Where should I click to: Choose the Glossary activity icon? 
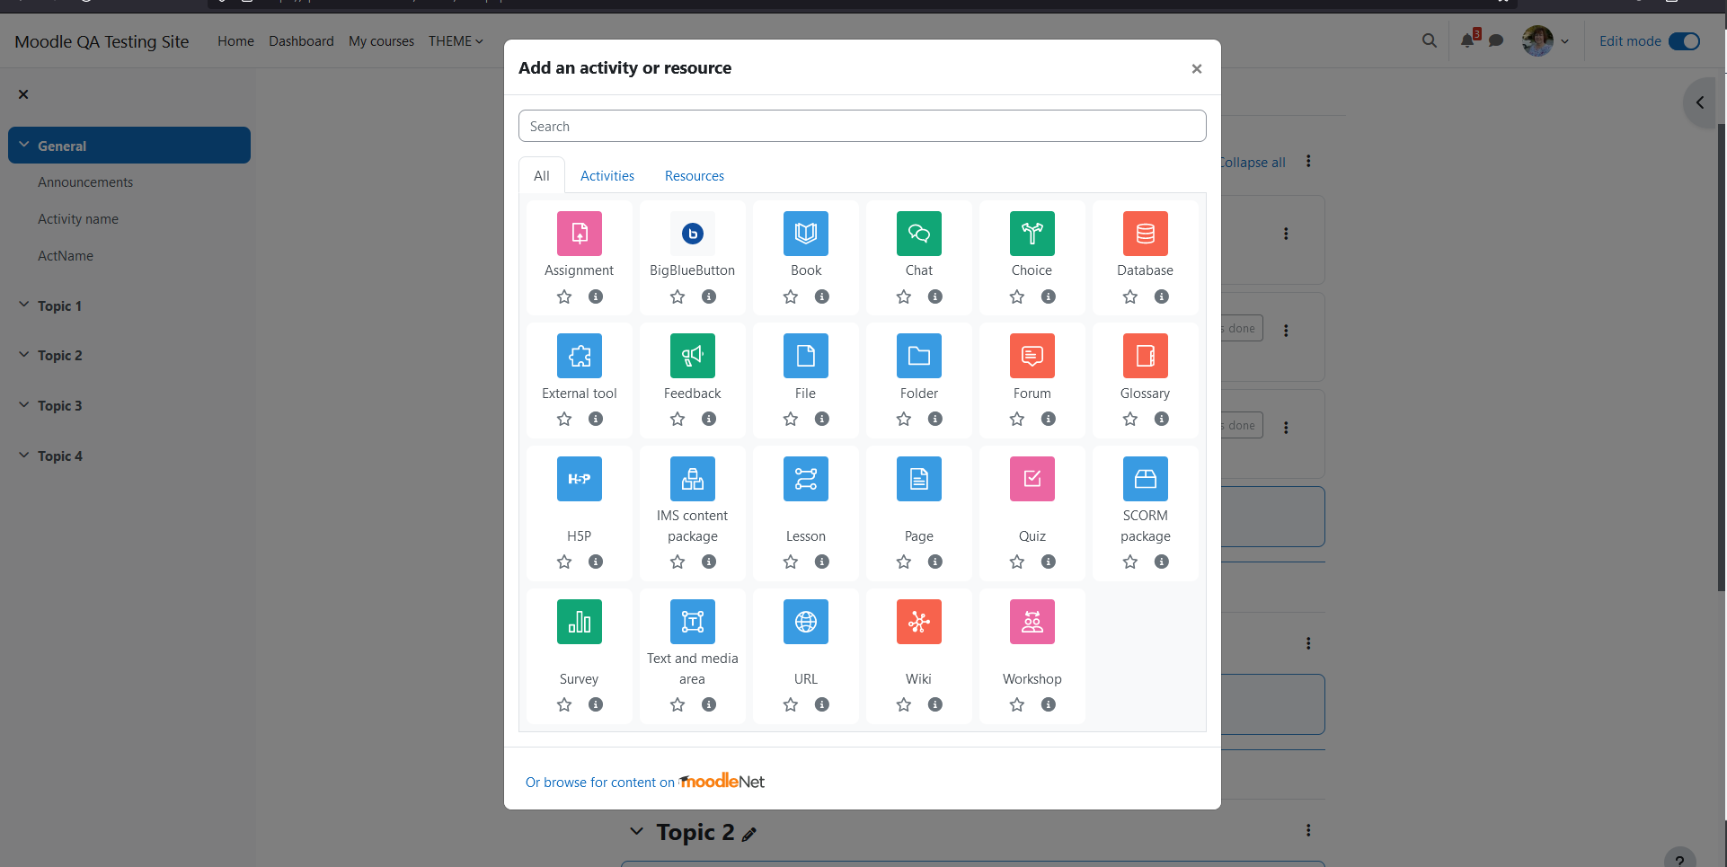(x=1146, y=356)
